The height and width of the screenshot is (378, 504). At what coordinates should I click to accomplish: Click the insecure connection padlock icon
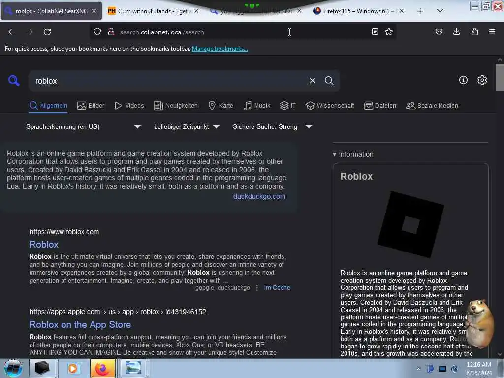click(111, 32)
